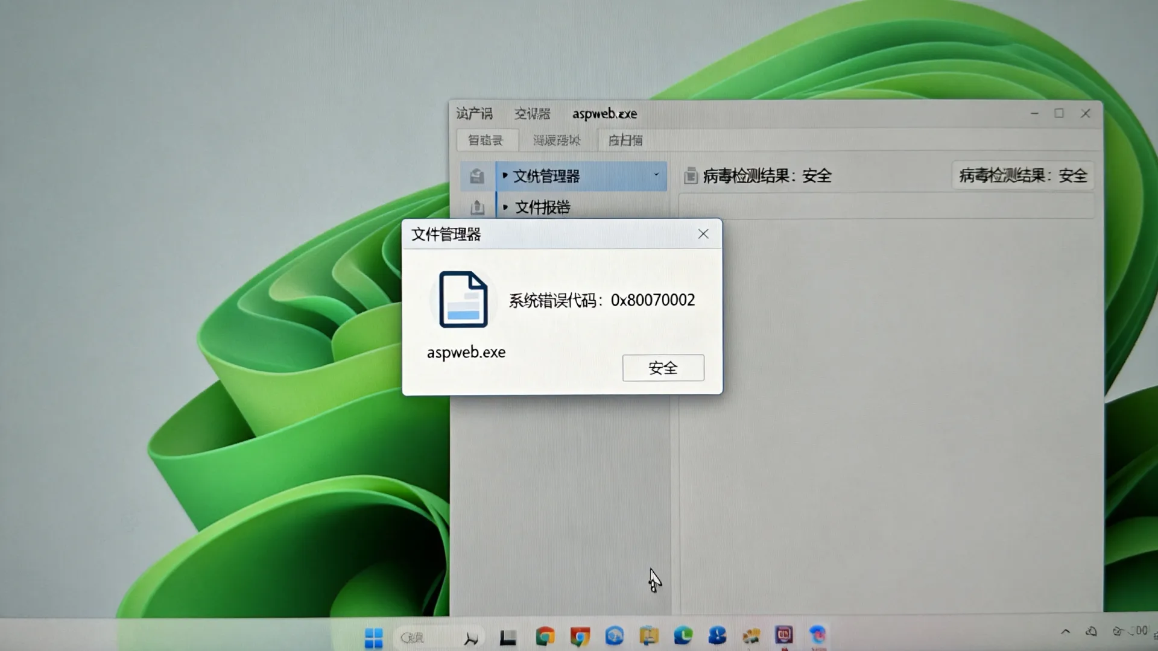This screenshot has width=1158, height=651.
Task: Open the blue round cloud icon on taskbar
Action: [614, 636]
